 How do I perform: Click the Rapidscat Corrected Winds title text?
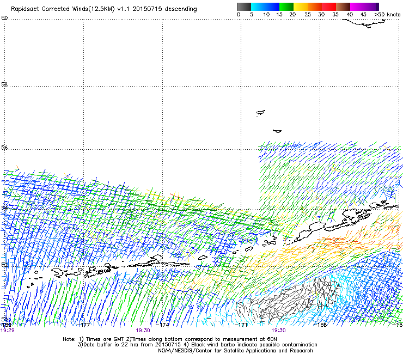point(104,9)
